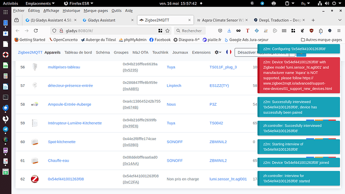Open device Chauffe-eau
The image size is (345, 194).
[x=58, y=161]
